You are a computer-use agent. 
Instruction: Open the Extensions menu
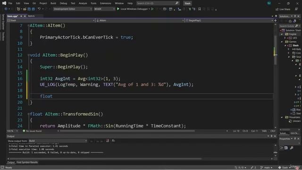click(x=105, y=3)
